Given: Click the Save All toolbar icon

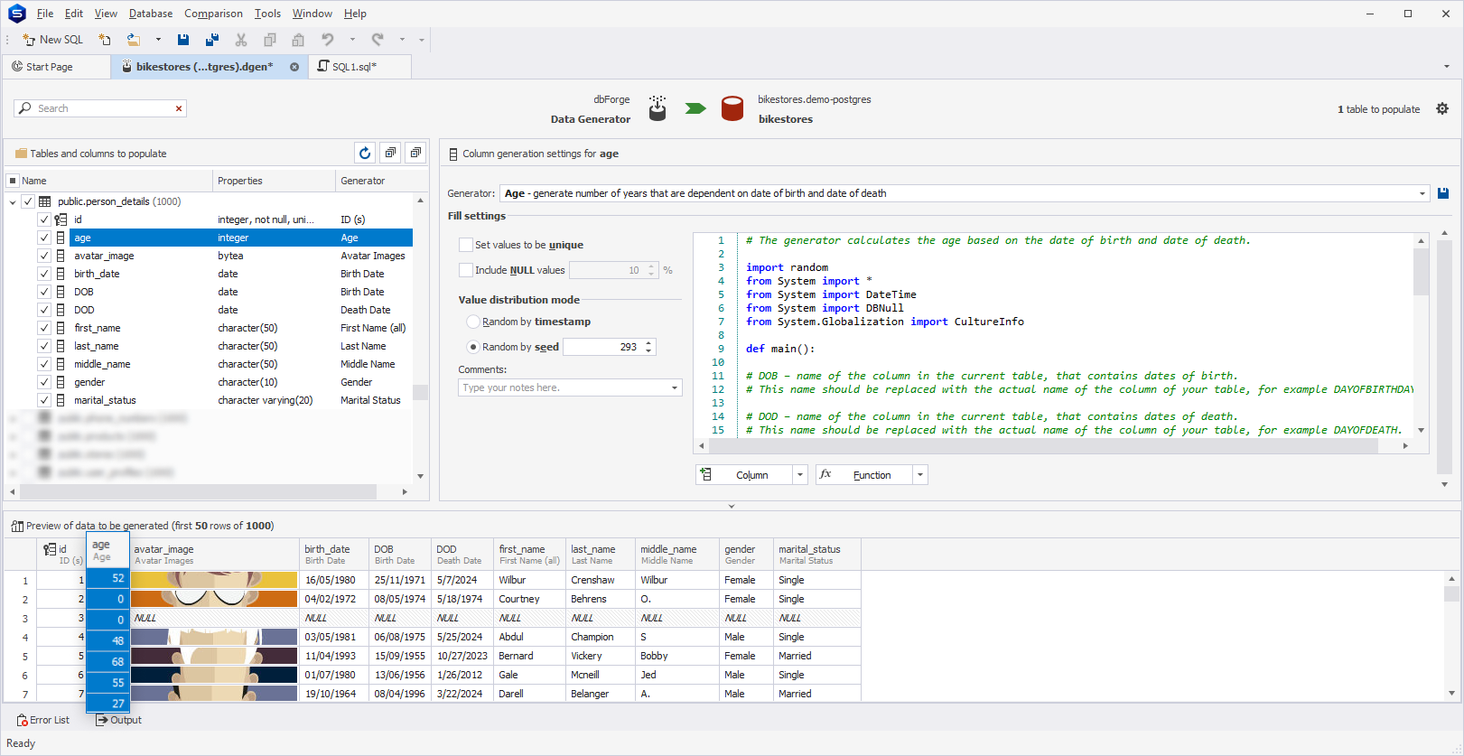Looking at the screenshot, I should [x=212, y=40].
